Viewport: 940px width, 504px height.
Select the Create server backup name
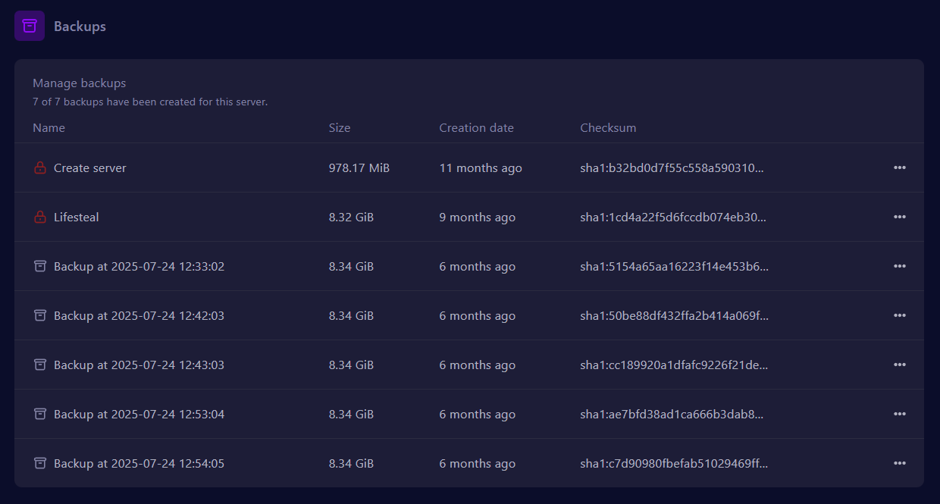(x=90, y=168)
